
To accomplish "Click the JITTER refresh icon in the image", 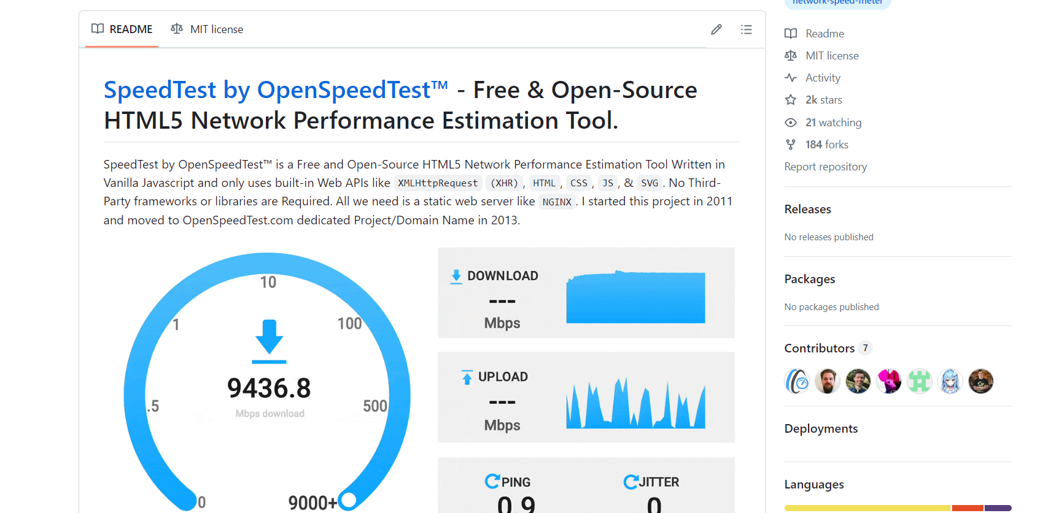I will click(630, 482).
